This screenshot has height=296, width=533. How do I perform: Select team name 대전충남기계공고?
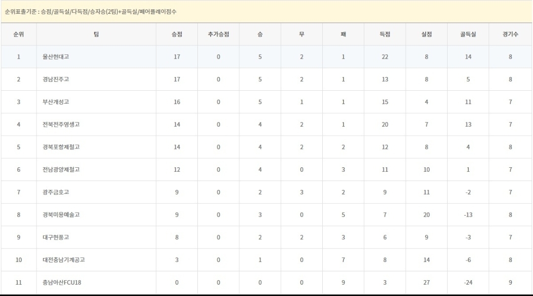(64, 260)
